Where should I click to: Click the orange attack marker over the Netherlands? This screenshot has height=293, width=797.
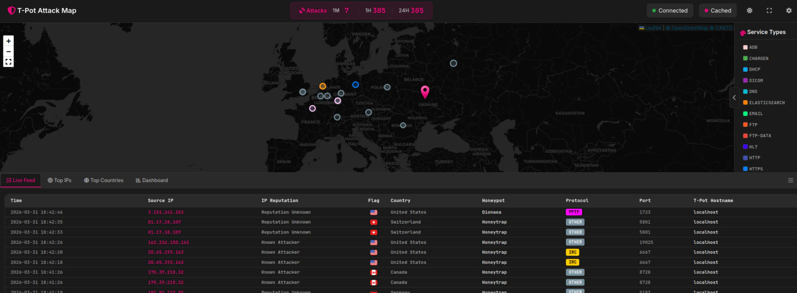pos(323,86)
